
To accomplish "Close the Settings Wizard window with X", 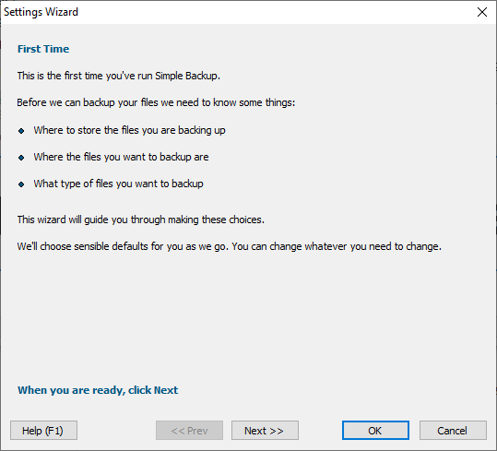I will (x=481, y=12).
